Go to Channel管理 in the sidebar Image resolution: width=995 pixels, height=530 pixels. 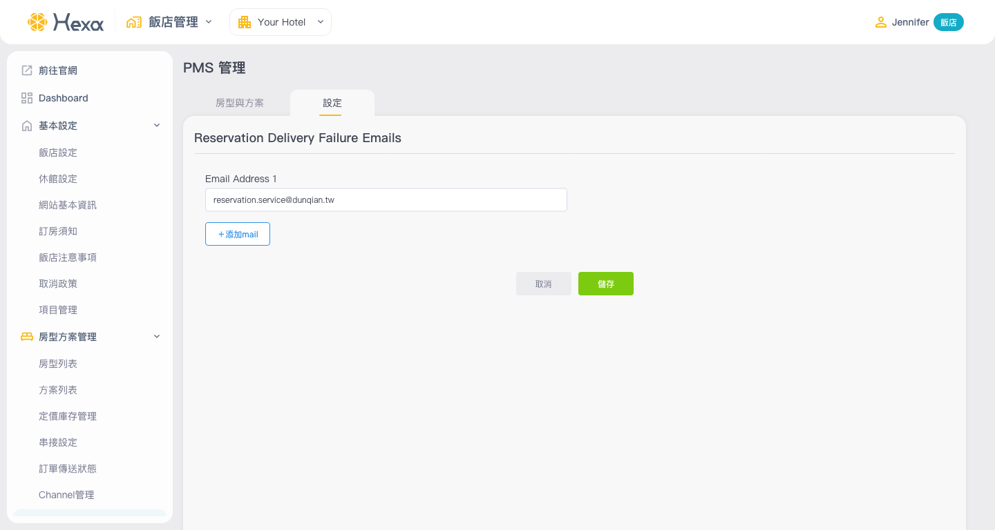tap(66, 495)
